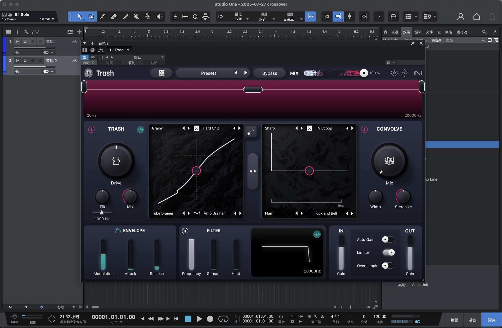Swap Trash and Convolve module order
Image resolution: width=502 pixels, height=328 pixels.
pyautogui.click(x=253, y=171)
